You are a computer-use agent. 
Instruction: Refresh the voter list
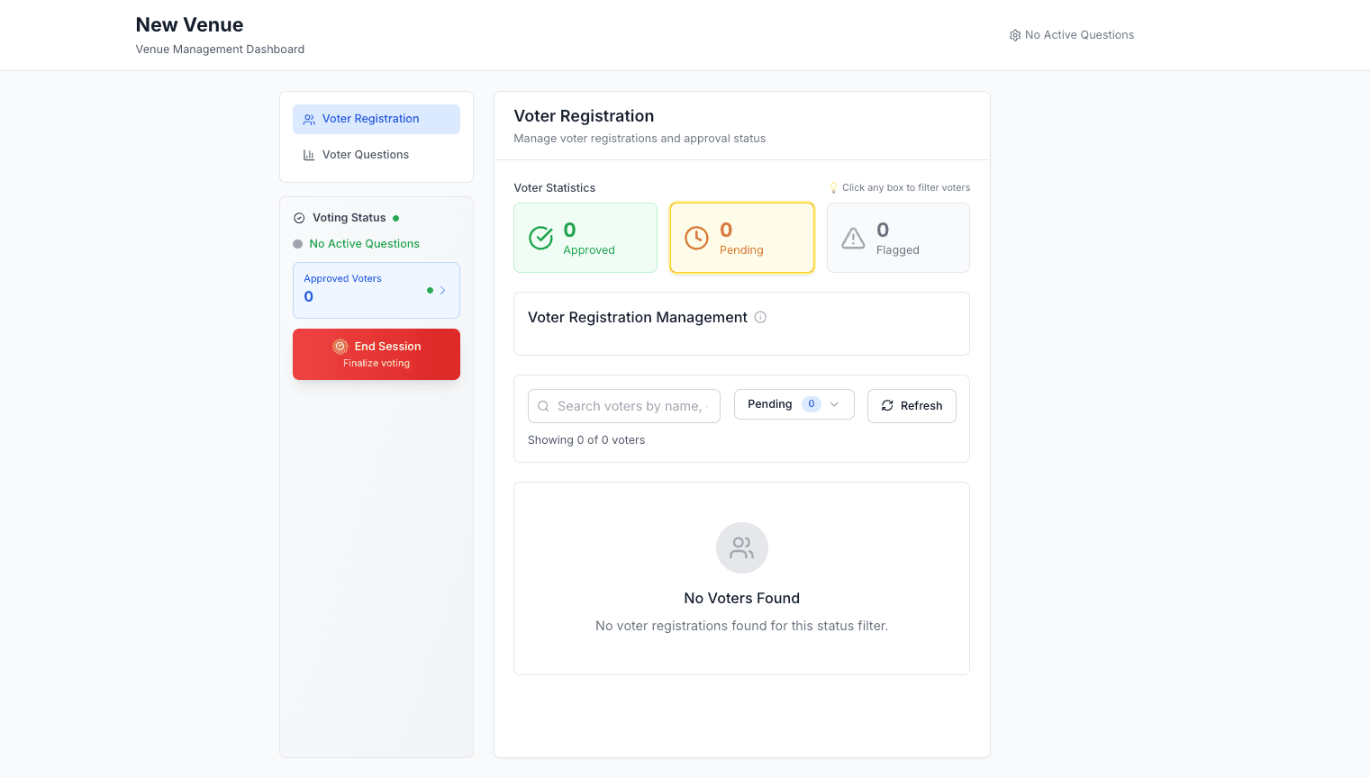click(911, 406)
